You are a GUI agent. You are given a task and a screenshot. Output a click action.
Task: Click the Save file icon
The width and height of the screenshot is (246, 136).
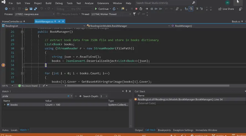click(31, 9)
